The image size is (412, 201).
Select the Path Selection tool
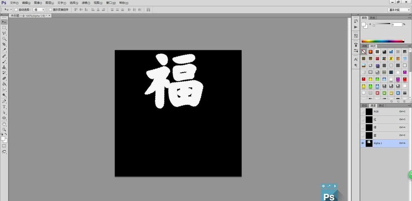tap(4, 112)
